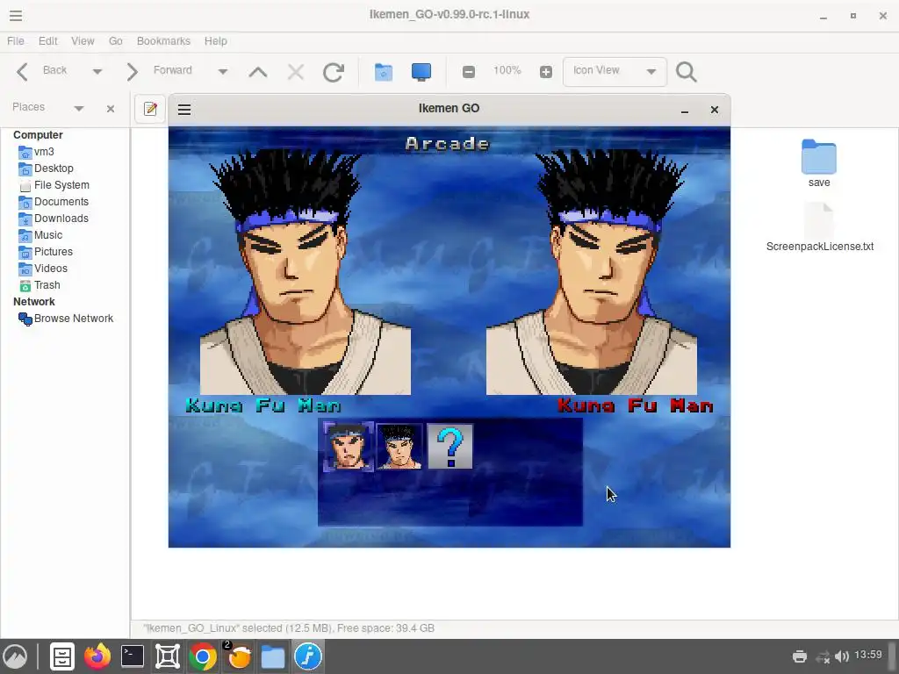899x674 pixels.
Task: Open the Go menu
Action: click(x=115, y=41)
